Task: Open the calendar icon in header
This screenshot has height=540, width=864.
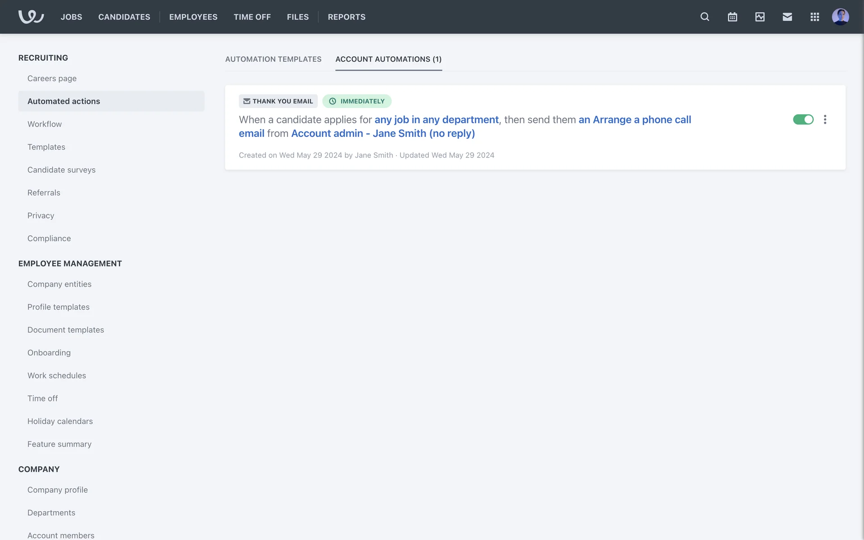Action: [x=732, y=17]
